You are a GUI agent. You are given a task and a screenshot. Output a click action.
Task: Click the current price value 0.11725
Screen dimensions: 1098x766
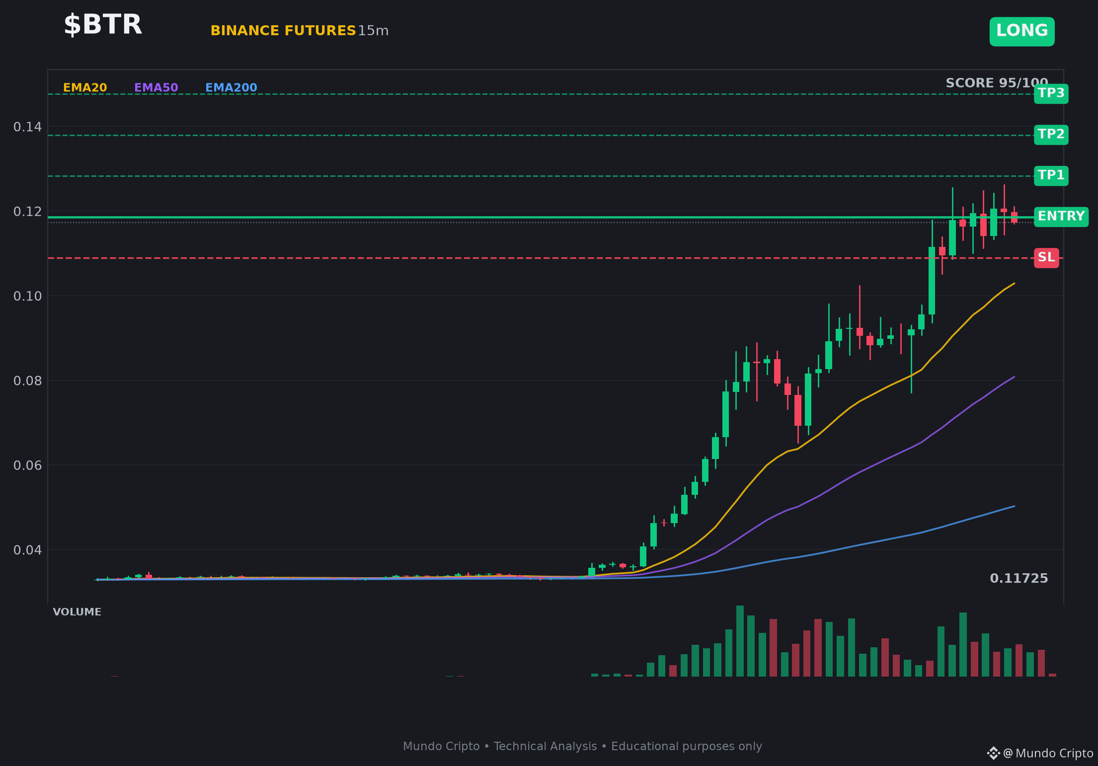click(x=1019, y=579)
